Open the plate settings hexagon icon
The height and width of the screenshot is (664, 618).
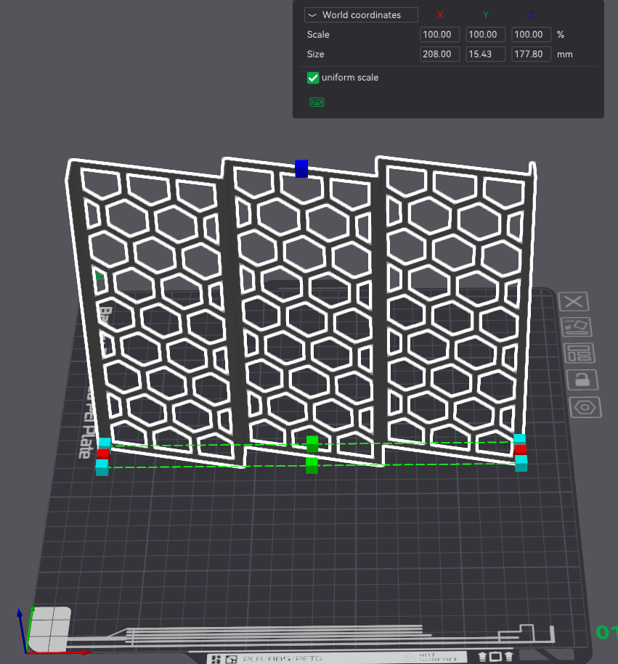[x=585, y=408]
